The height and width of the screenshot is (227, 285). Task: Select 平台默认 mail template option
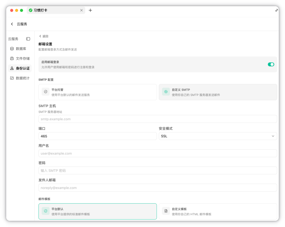click(98, 211)
